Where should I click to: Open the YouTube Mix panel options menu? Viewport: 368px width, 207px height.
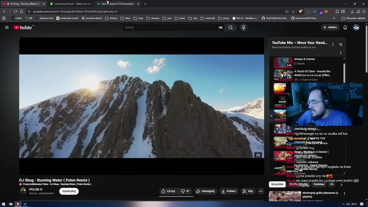click(x=333, y=45)
